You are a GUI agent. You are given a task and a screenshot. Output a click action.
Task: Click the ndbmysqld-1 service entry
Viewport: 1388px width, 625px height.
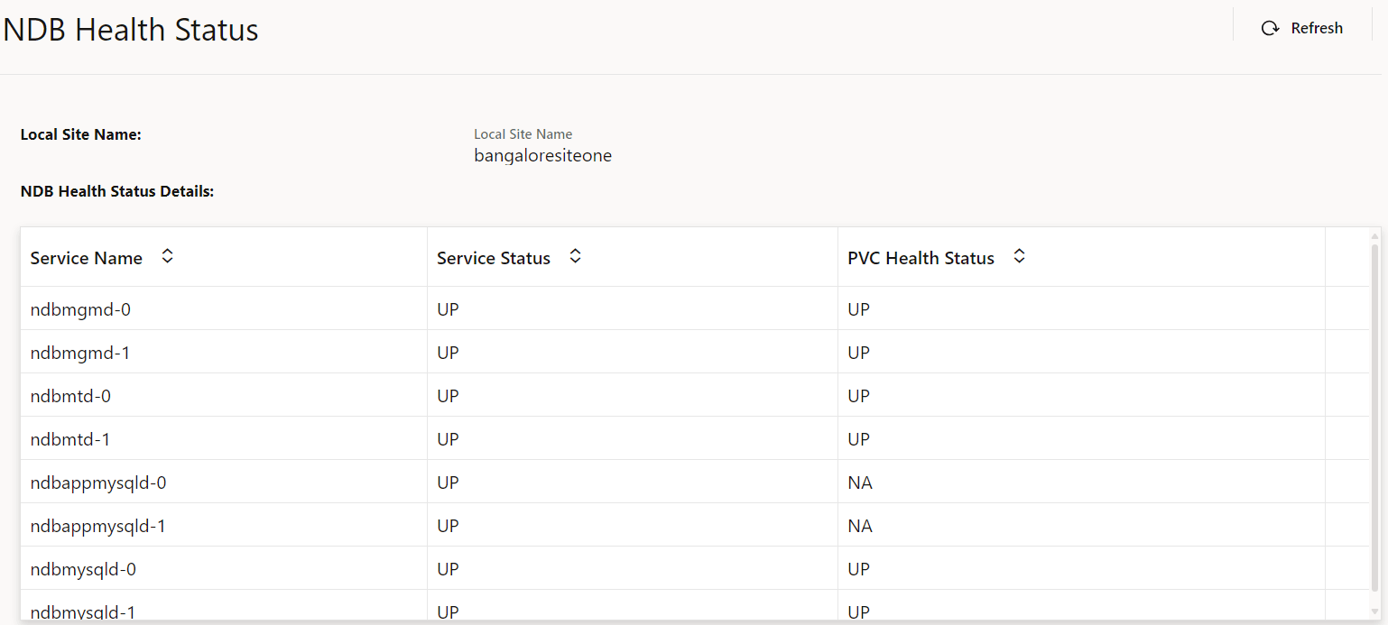83,611
